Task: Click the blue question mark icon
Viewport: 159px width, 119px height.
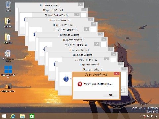Action: 66,79
